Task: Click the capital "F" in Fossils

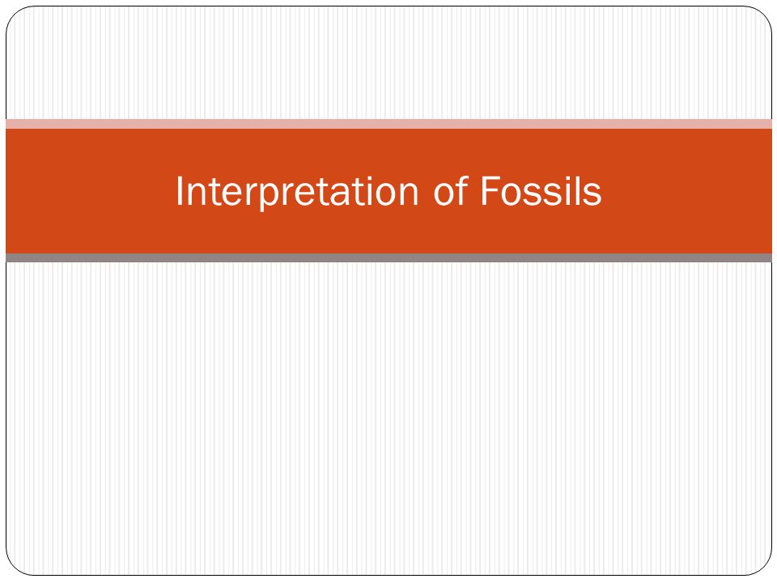Action: click(x=489, y=191)
